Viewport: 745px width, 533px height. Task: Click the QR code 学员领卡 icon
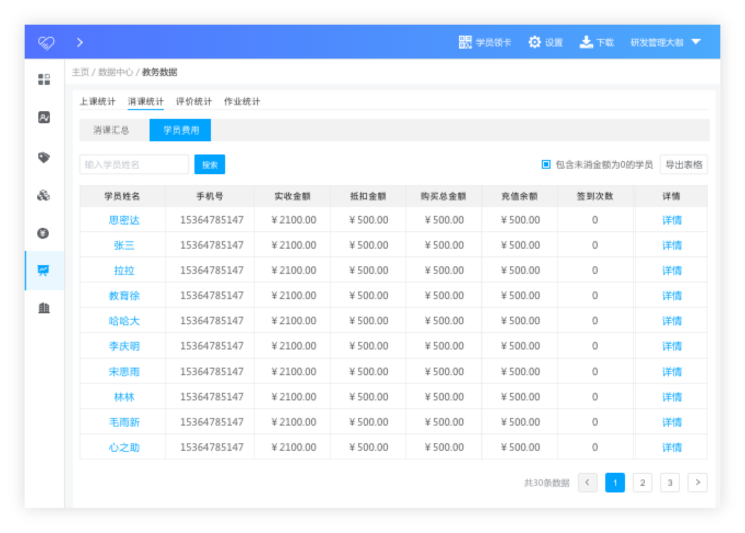tap(465, 42)
